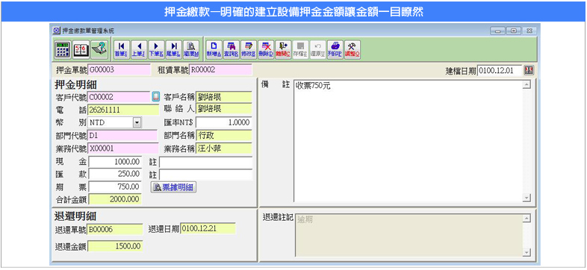Screen dimensions: 587x270
Task: Click the 建檔日期 field 0100.12.01
Action: click(500, 70)
